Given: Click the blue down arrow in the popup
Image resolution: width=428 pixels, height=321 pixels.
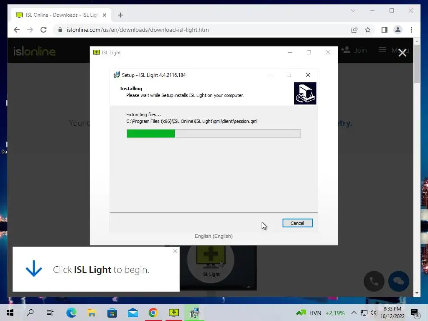Looking at the screenshot, I should pyautogui.click(x=33, y=269).
